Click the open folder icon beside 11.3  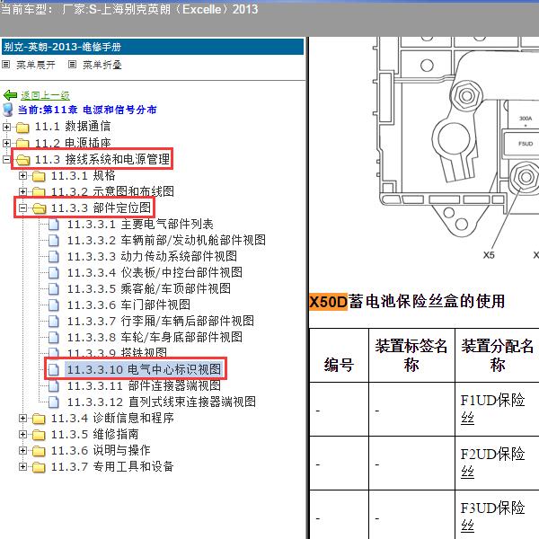coord(23,160)
